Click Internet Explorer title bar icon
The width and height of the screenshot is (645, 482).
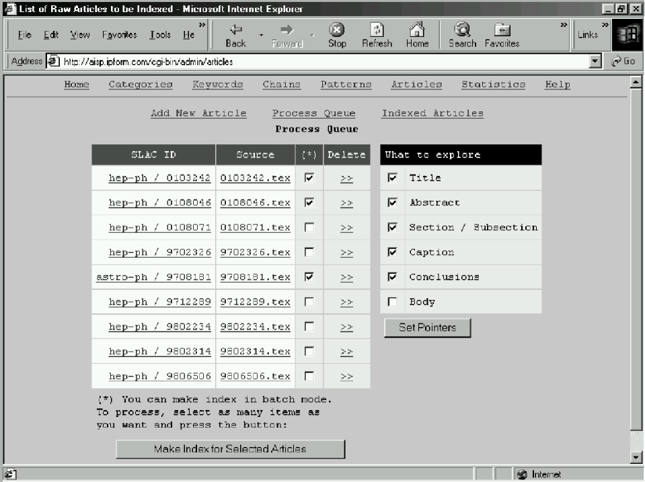(x=10, y=9)
